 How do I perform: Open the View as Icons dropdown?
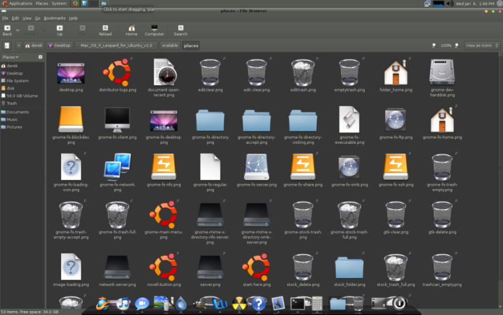click(x=482, y=45)
